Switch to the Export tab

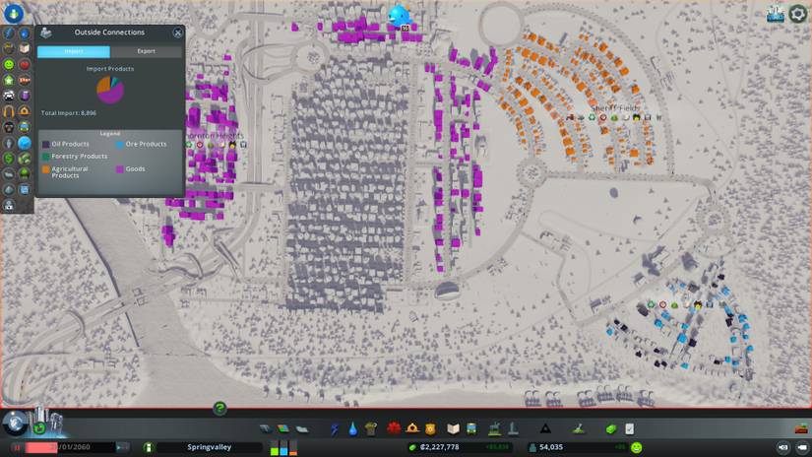pos(147,51)
